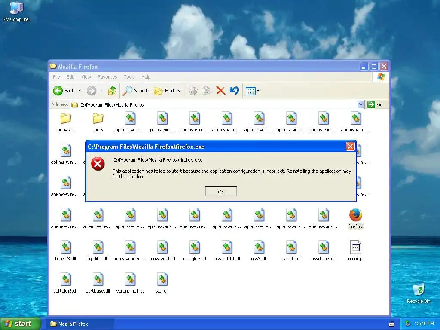Select the nssckbi.dll file

pos(291,251)
